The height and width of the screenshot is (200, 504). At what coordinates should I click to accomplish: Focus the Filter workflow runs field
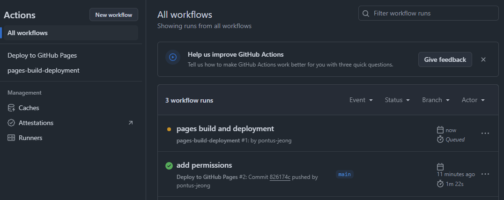click(429, 13)
